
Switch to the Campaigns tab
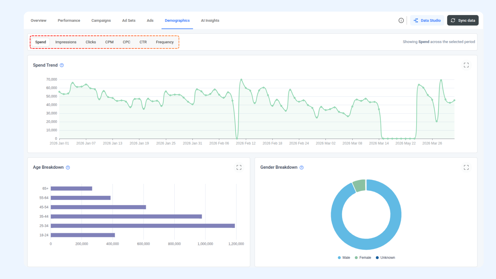tap(101, 20)
